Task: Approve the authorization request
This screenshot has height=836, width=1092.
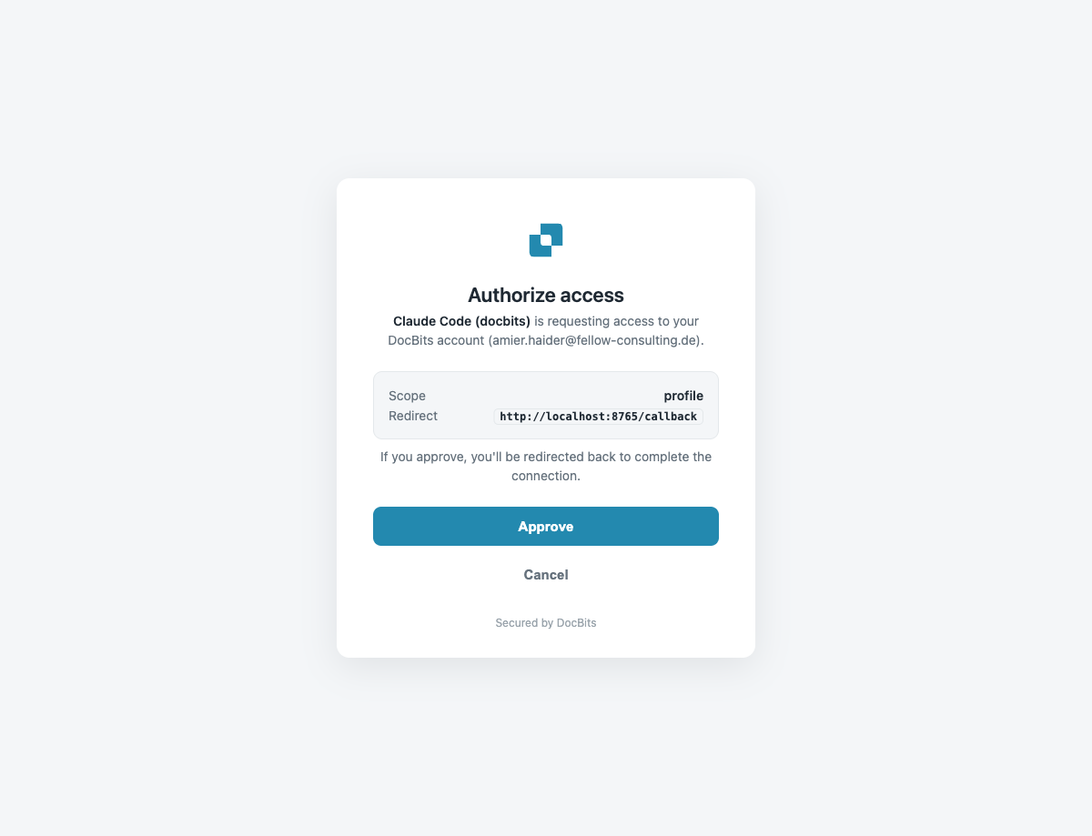Action: (546, 526)
